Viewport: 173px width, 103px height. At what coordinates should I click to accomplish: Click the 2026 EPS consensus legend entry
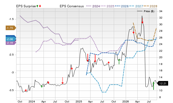(122, 6)
